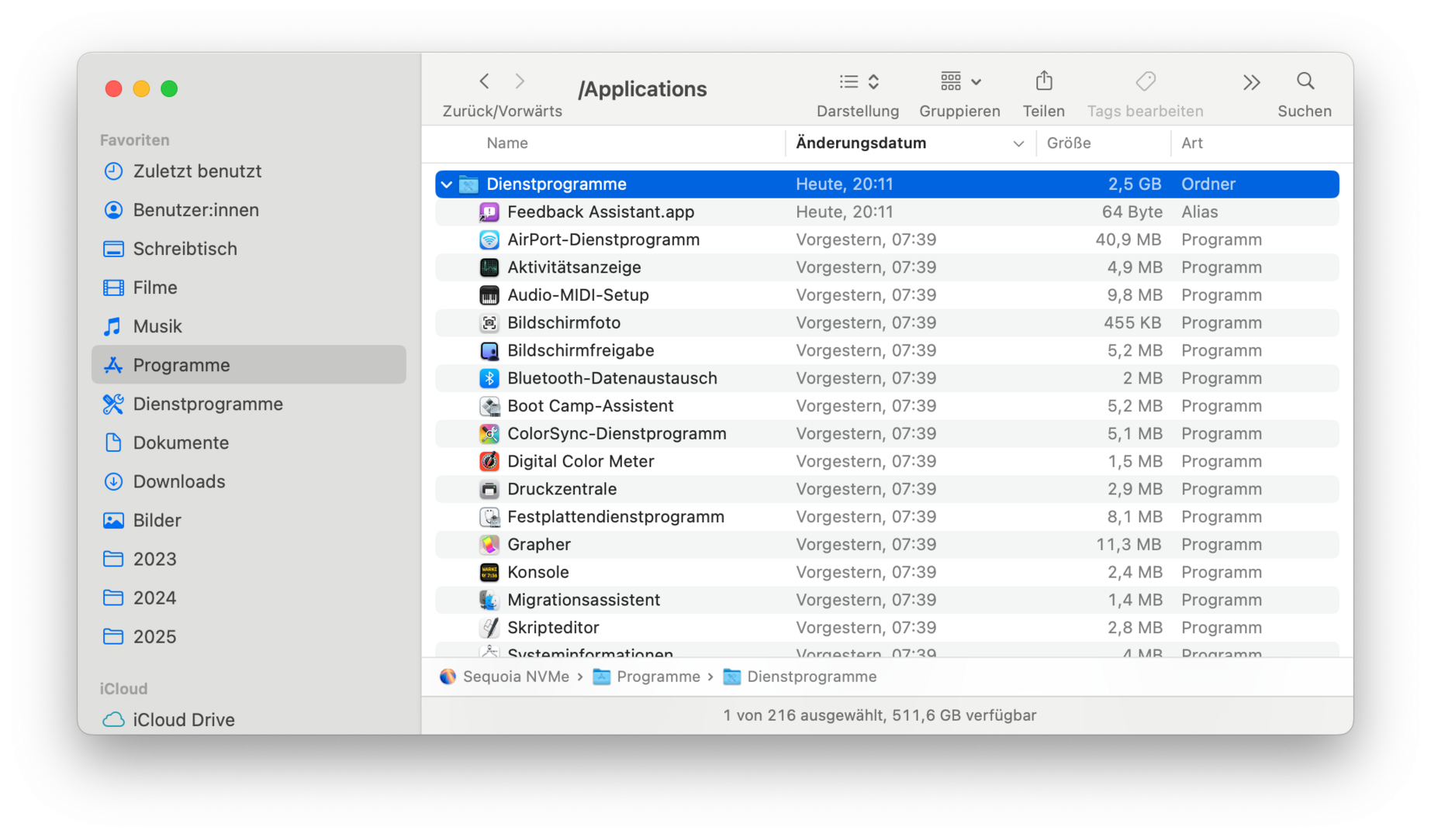1431x837 pixels.
Task: Click the Share (Teilen) toolbar icon
Action: 1044,81
